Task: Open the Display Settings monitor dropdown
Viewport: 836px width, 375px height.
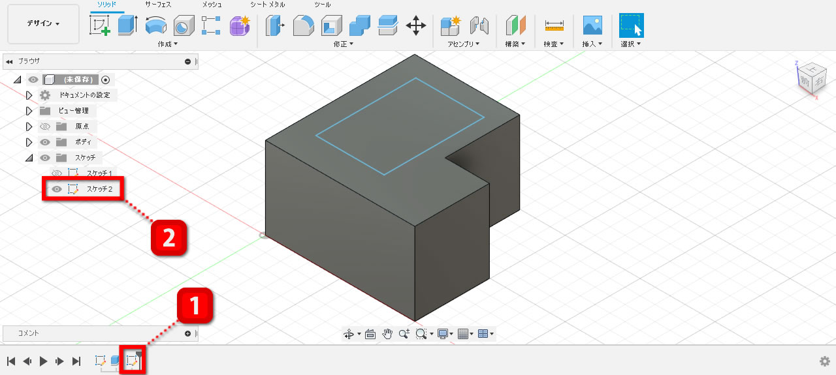Action: click(447, 334)
